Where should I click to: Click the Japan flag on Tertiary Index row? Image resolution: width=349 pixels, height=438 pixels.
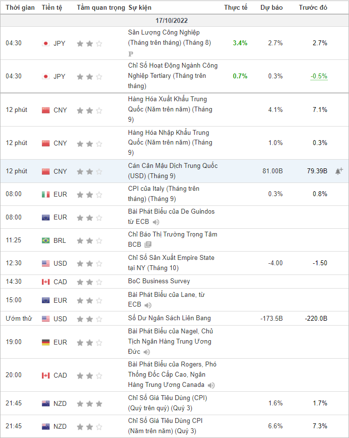pos(46,76)
